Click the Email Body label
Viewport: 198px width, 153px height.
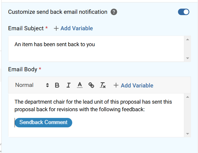click(x=23, y=69)
